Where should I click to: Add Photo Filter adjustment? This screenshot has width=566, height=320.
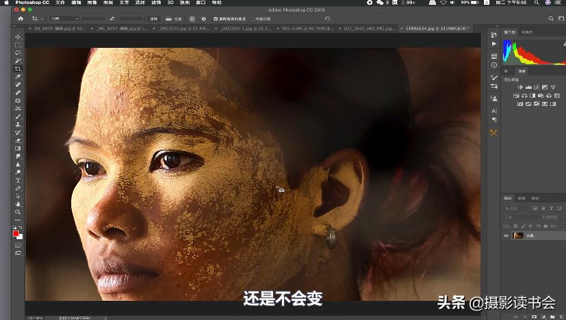[541, 96]
